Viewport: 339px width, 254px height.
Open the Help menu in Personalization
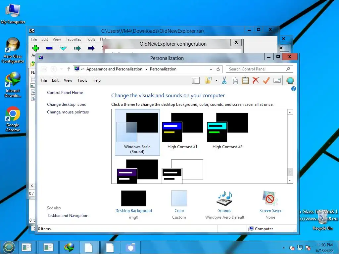96,80
